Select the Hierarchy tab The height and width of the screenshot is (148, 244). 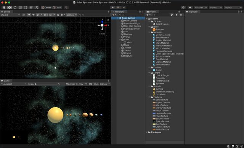click(119, 12)
